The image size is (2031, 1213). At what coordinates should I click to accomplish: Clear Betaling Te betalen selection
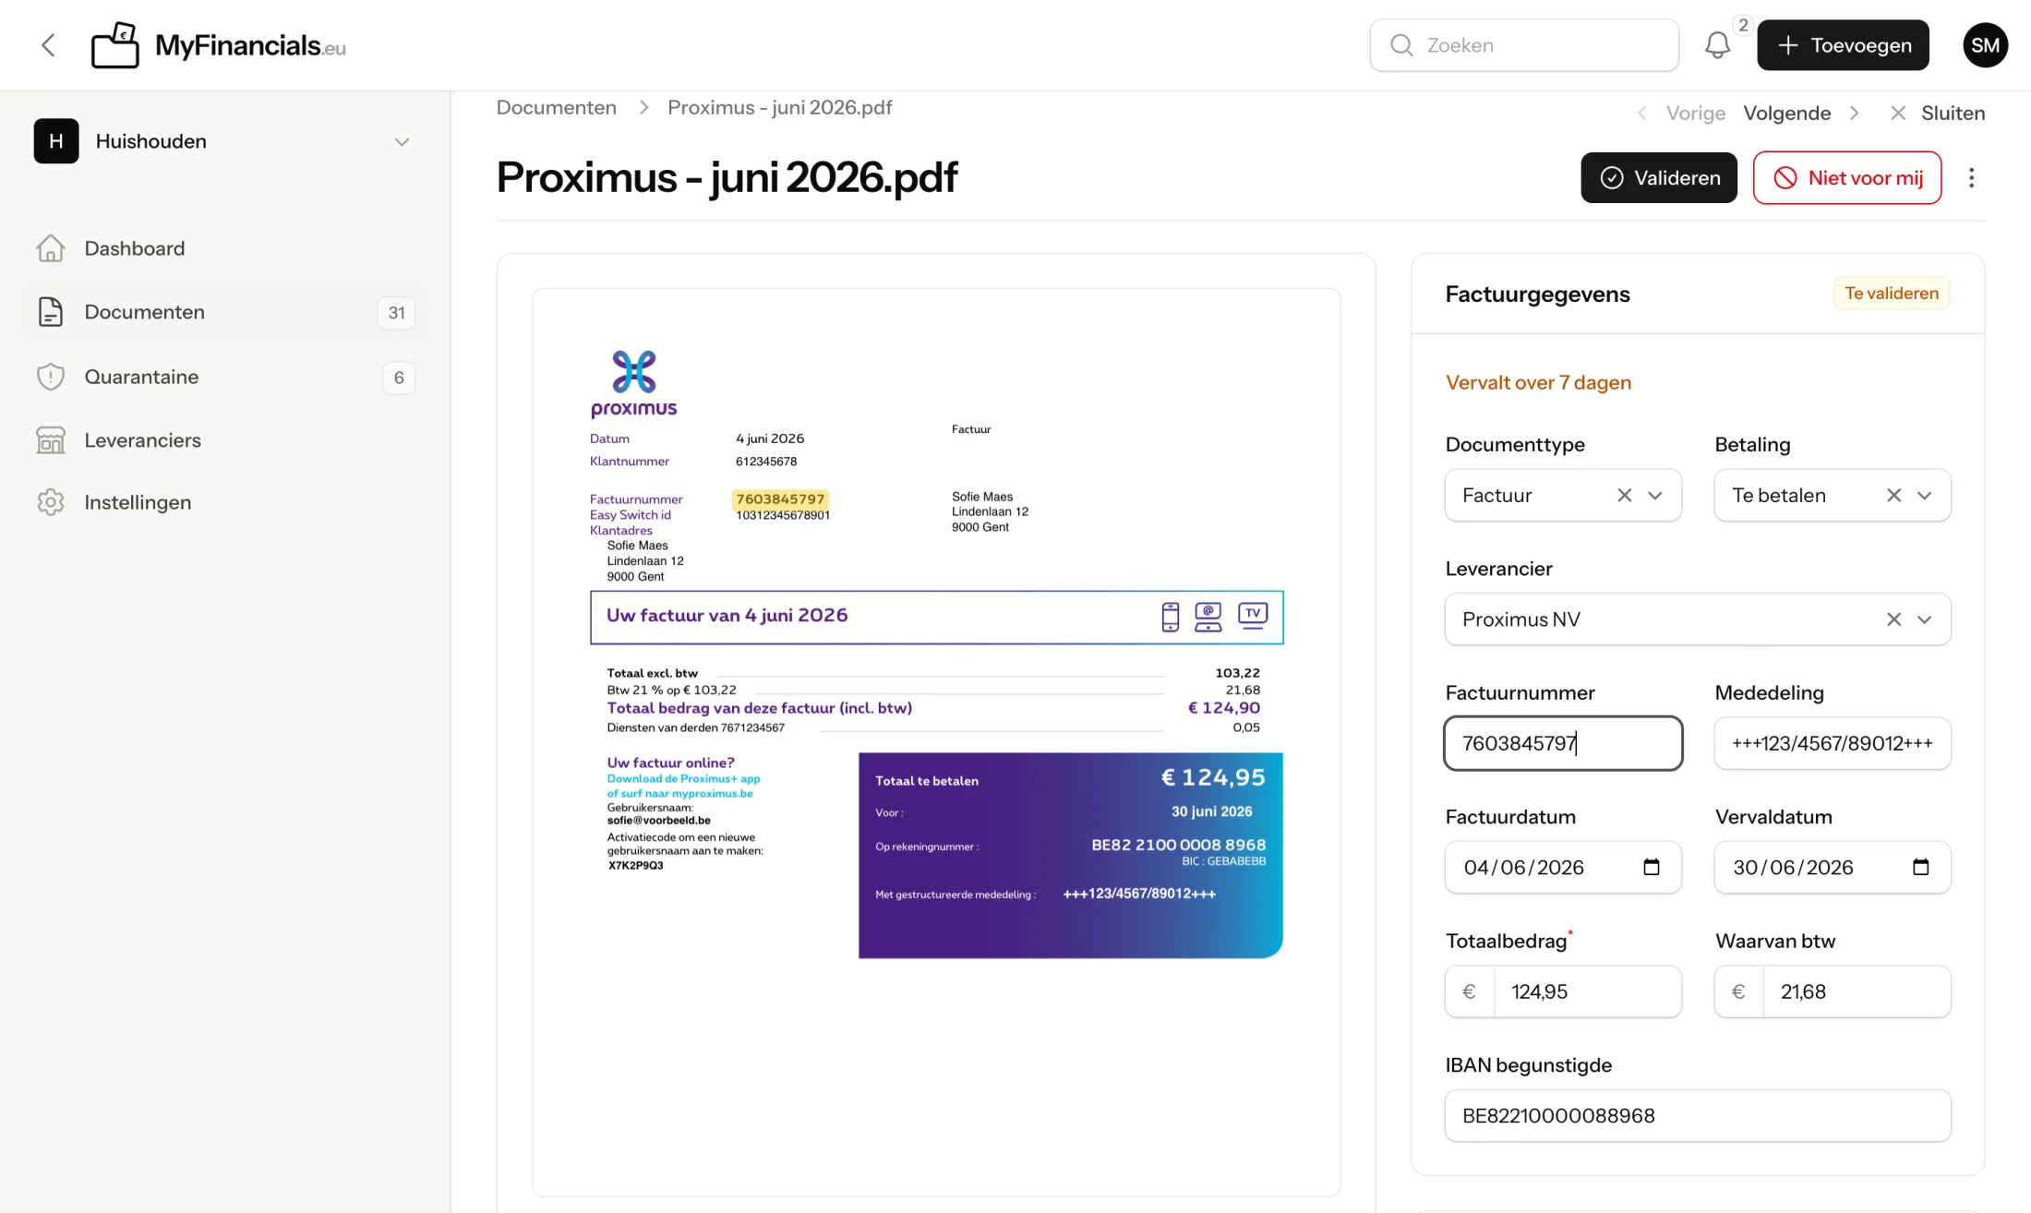click(1893, 495)
